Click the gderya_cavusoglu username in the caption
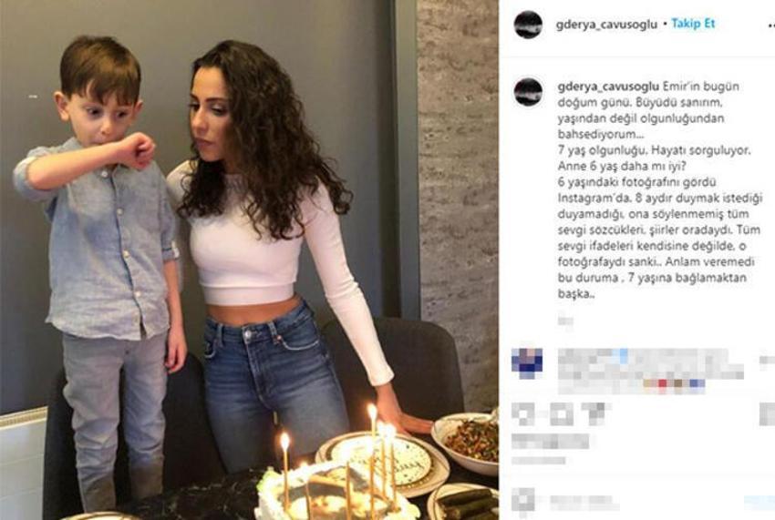This screenshot has width=775, height=520. [x=608, y=87]
